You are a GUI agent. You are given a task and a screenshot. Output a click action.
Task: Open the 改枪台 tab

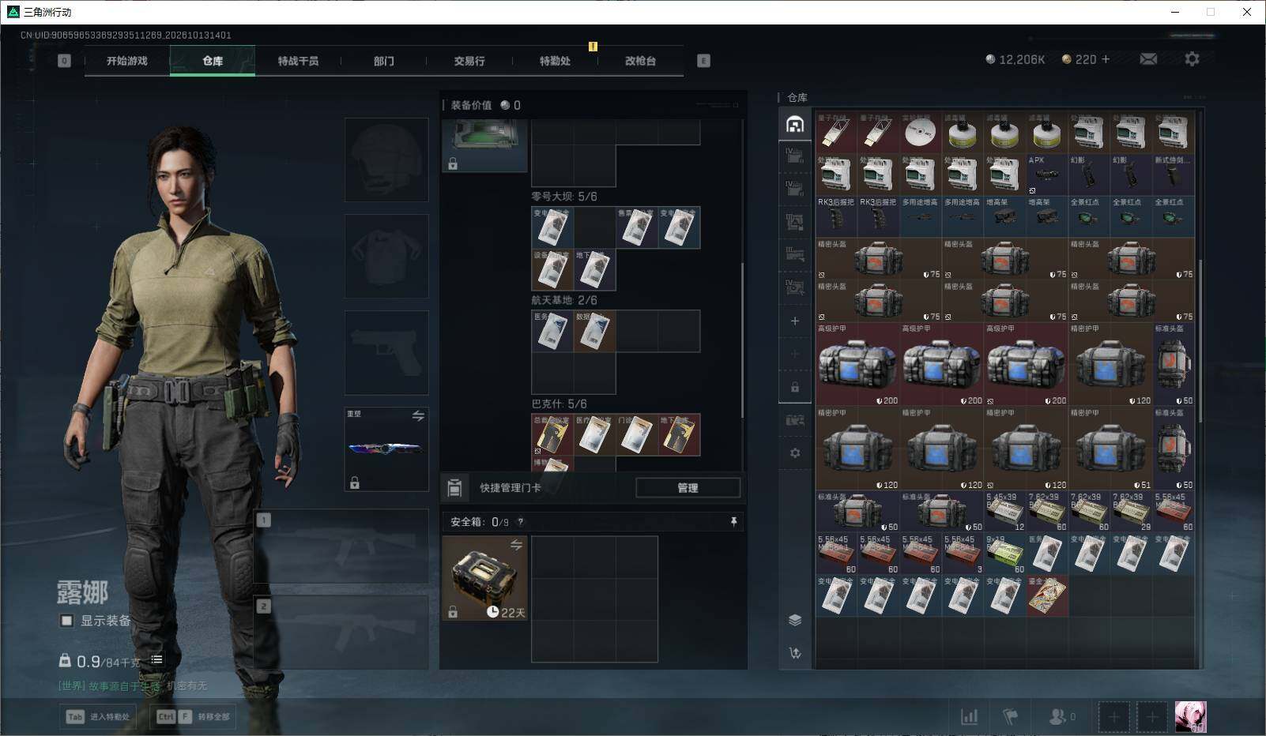(x=640, y=61)
